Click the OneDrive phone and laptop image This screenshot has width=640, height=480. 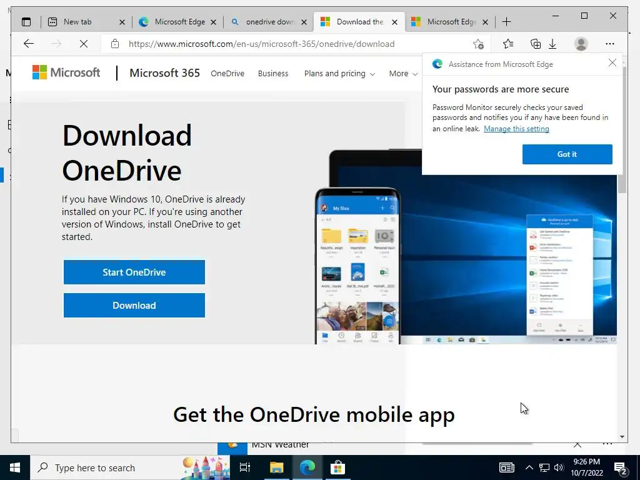click(466, 246)
